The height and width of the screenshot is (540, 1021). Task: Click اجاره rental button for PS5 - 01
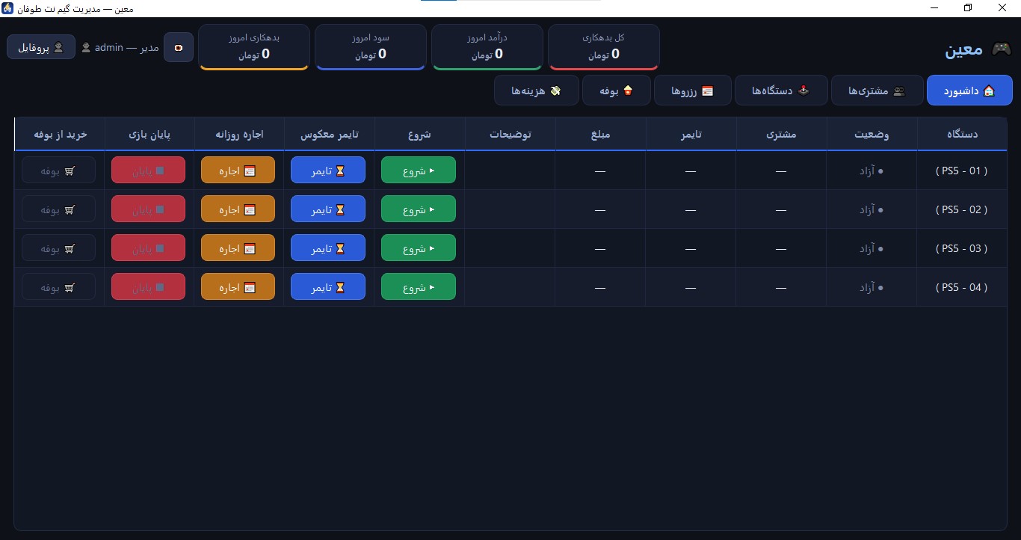[x=238, y=170]
